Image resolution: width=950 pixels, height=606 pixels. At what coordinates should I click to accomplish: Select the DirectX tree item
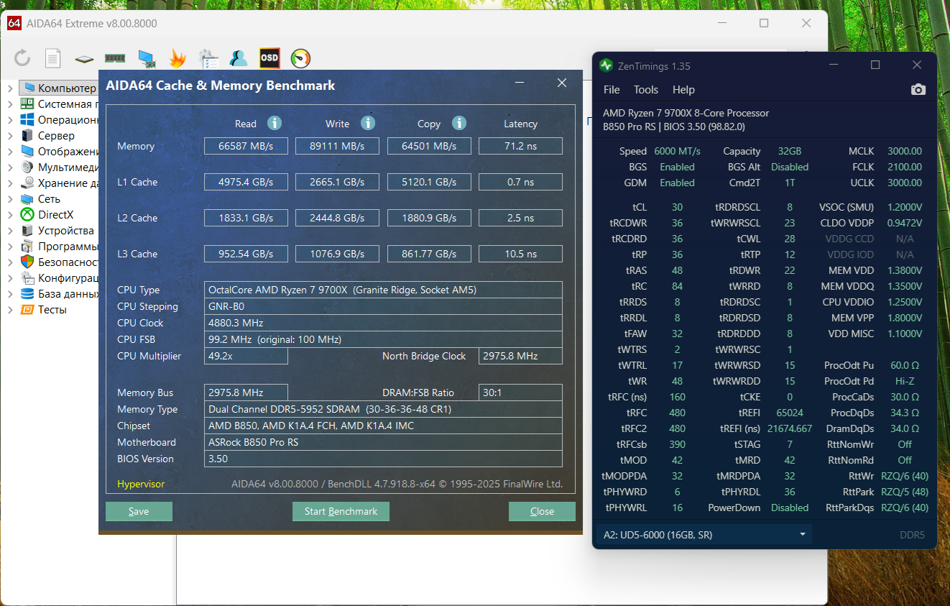point(55,214)
